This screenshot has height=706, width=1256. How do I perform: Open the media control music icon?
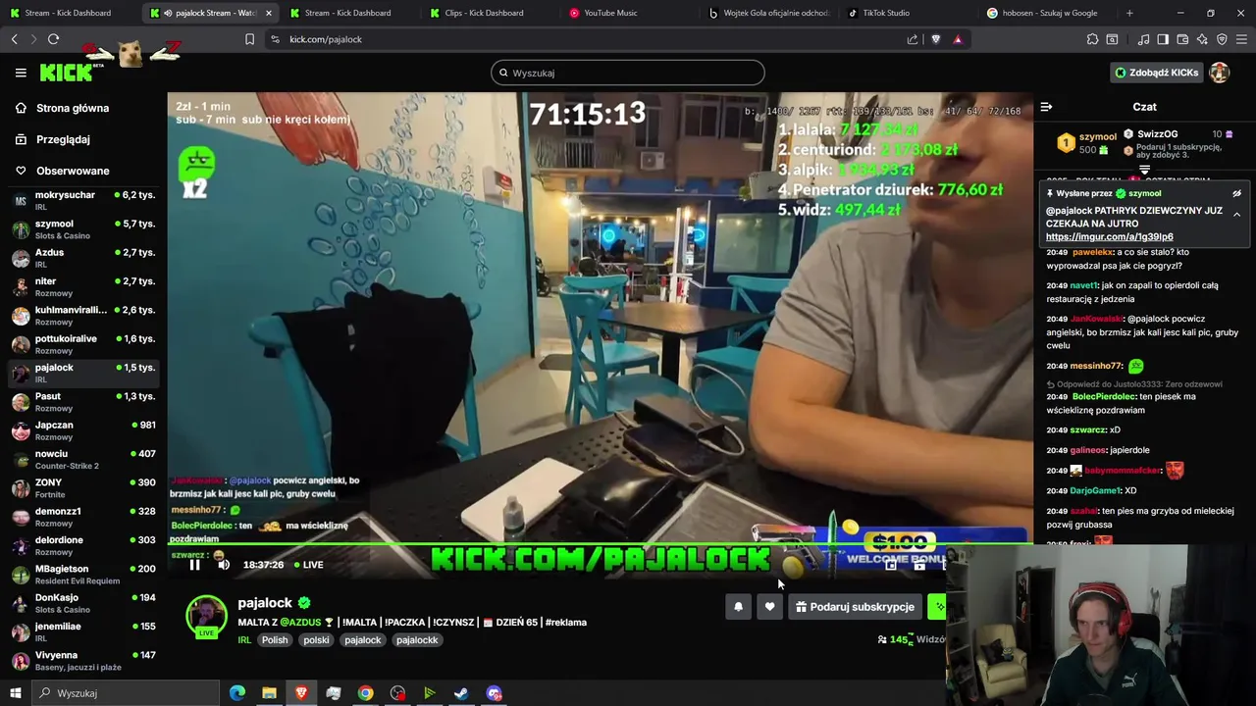click(1143, 39)
